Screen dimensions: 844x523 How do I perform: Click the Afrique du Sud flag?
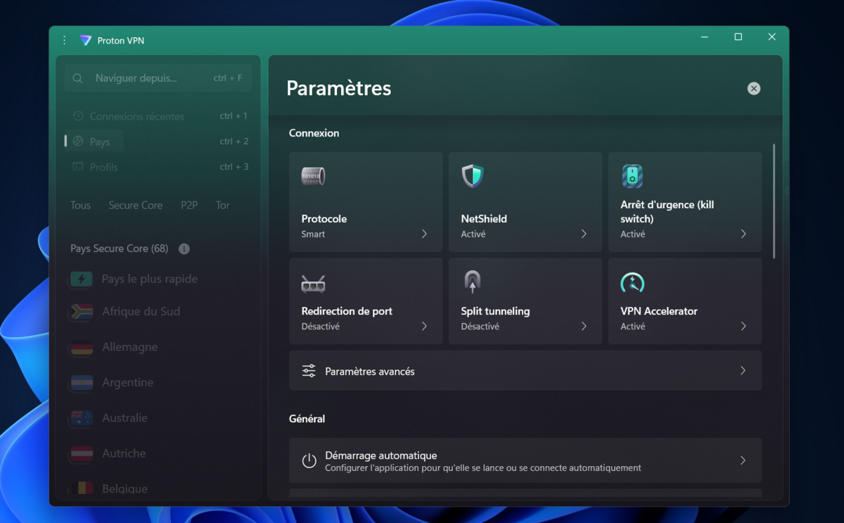[82, 312]
